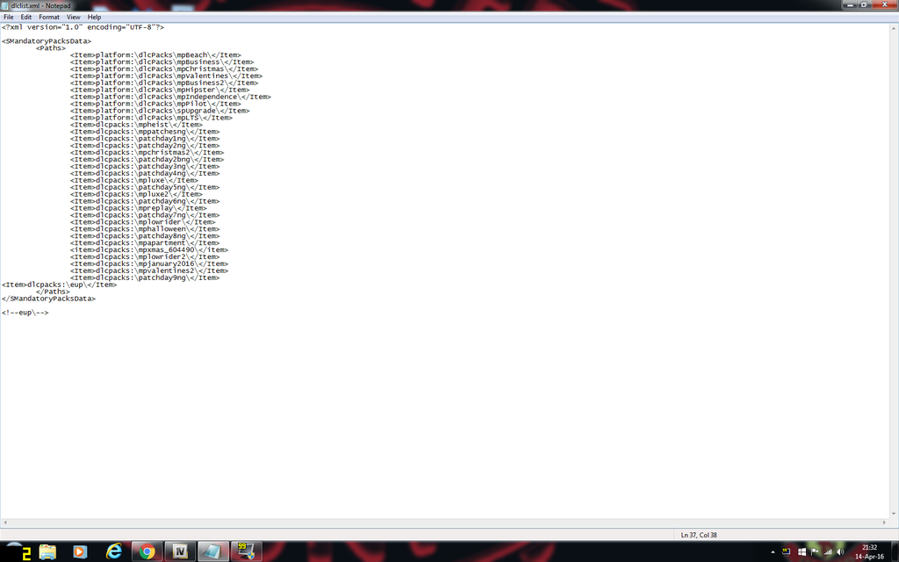The height and width of the screenshot is (562, 899).
Task: Switch to the GTA IV taskbar app
Action: tap(179, 551)
